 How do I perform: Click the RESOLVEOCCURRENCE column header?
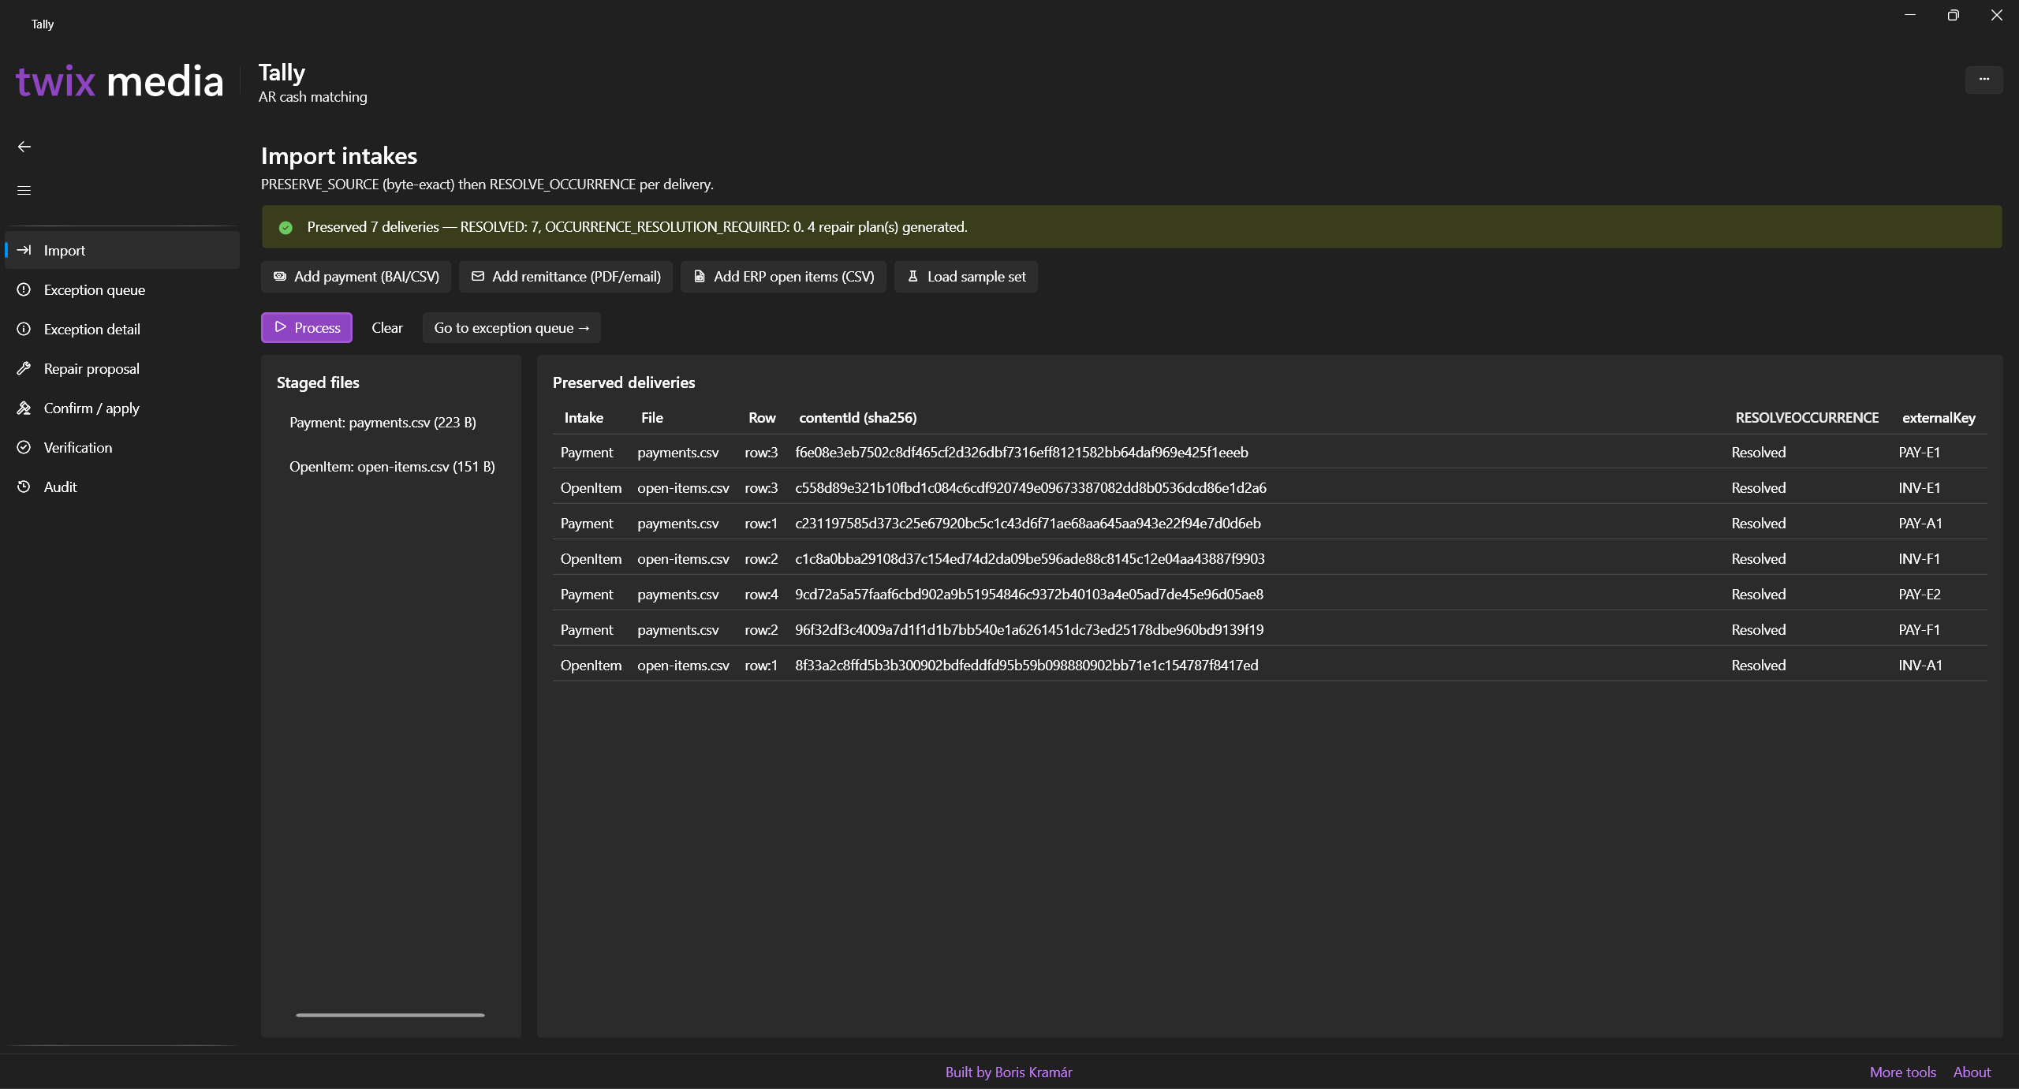(x=1807, y=418)
